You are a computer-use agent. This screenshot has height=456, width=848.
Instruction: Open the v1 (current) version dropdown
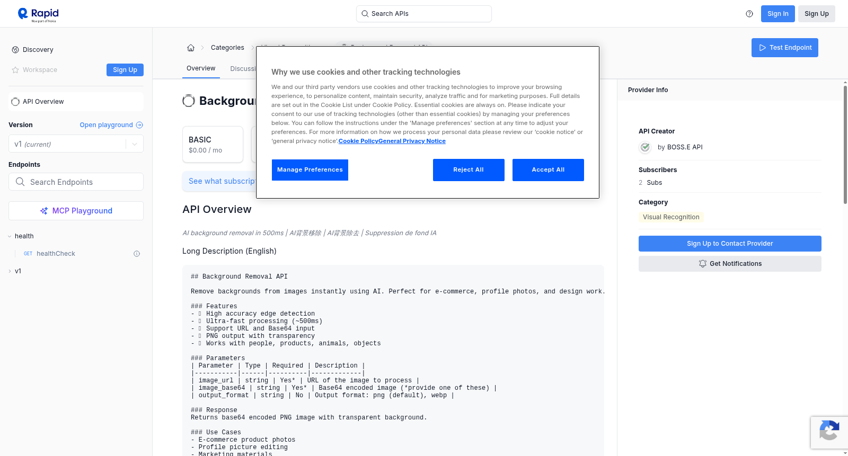click(76, 144)
